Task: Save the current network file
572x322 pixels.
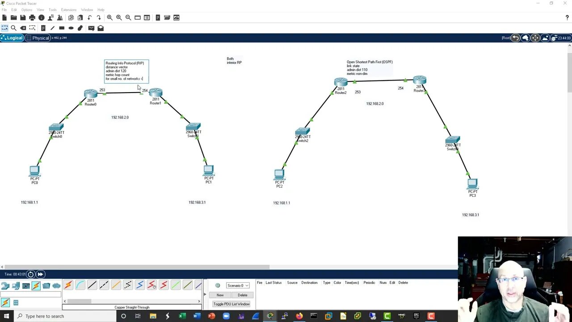Action: pyautogui.click(x=23, y=17)
